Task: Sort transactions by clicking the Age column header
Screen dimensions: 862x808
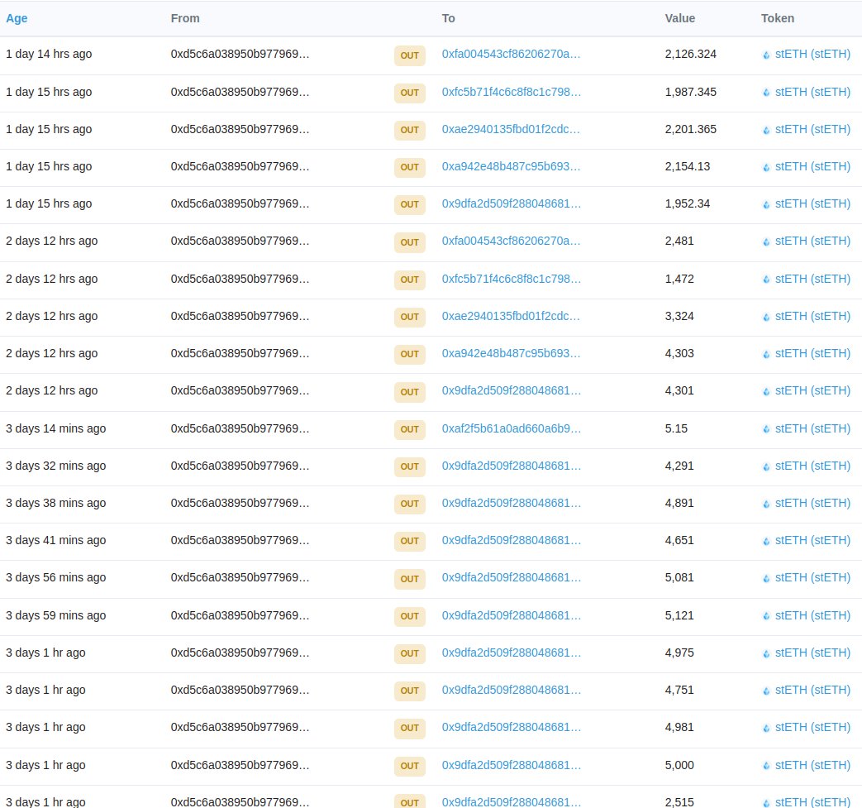Action: (x=17, y=18)
